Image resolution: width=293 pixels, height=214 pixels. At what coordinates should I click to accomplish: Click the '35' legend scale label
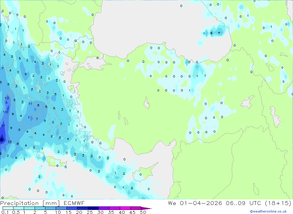[x=111, y=212]
